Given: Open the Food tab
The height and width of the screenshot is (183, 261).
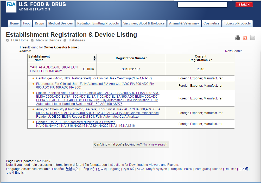Looking at the screenshot, I should click(27, 23).
